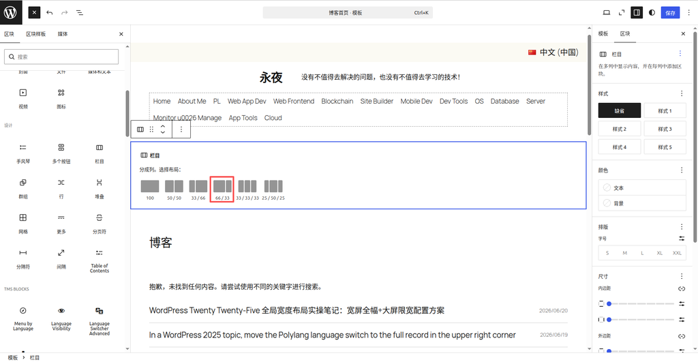698x362 pixels.
Task: Close the block inserter via the X toggle
Action: pyautogui.click(x=34, y=12)
